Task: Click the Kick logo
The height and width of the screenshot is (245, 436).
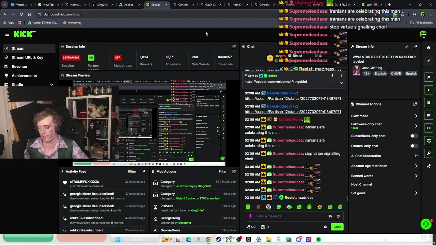Action: (x=24, y=34)
